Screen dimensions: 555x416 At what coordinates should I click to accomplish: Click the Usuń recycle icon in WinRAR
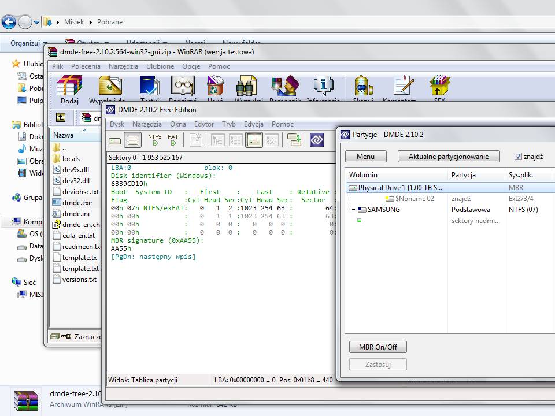(215, 86)
